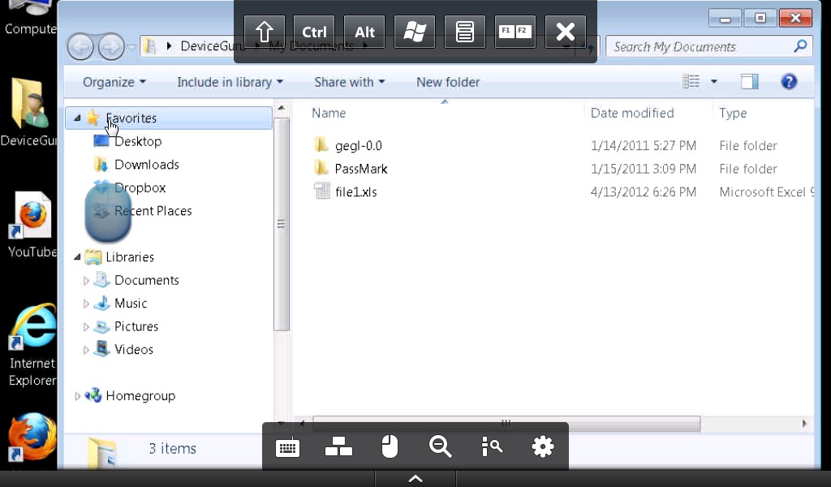Open Desktop under Favorites
This screenshot has width=831, height=487.
pos(138,141)
